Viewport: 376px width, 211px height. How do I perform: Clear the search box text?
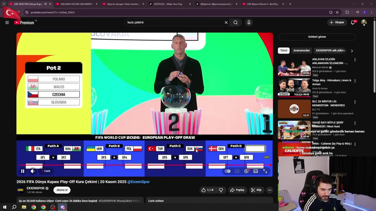[x=226, y=22]
